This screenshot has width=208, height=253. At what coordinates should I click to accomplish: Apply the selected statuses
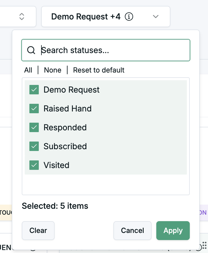point(173,231)
